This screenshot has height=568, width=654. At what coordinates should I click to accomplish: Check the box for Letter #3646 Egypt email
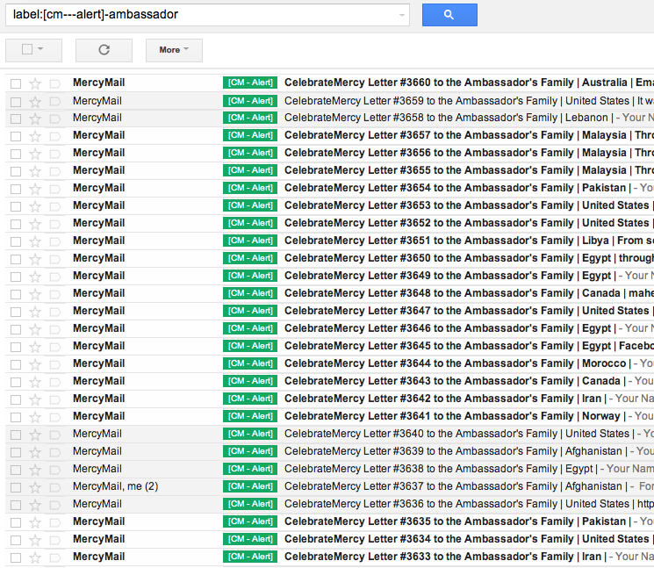pyautogui.click(x=16, y=329)
